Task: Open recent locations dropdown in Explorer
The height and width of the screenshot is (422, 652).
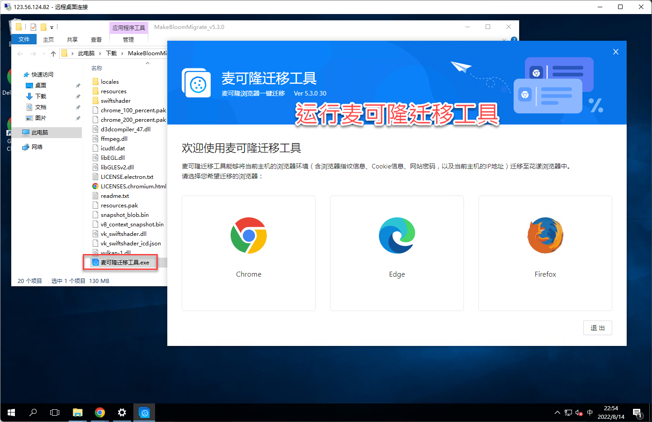Action: tap(44, 53)
